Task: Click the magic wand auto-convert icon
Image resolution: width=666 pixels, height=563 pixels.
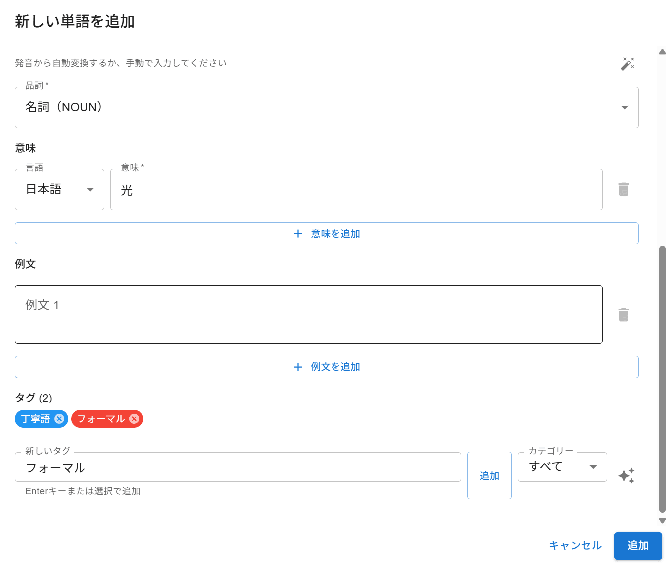Action: (x=627, y=64)
